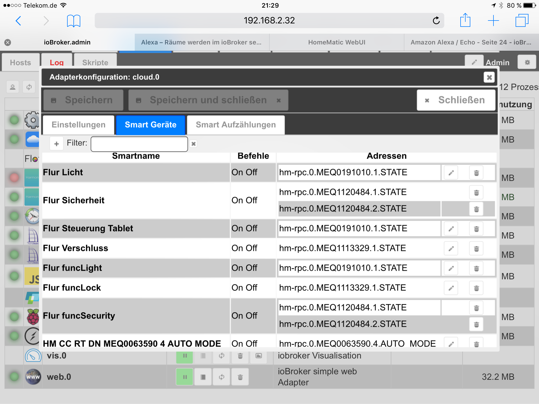Delete the Flur funcLock entry

coord(476,288)
